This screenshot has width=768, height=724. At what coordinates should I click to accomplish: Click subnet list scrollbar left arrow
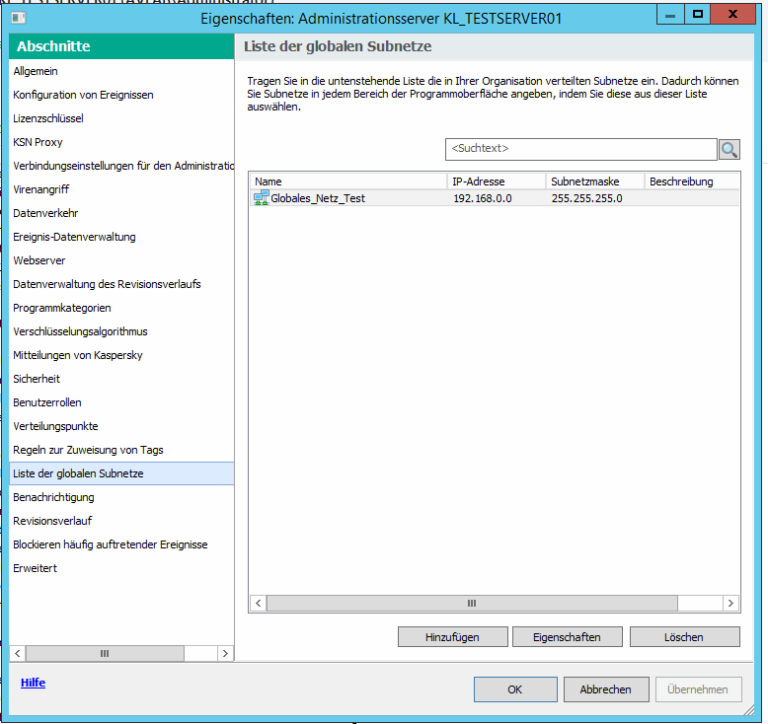258,603
